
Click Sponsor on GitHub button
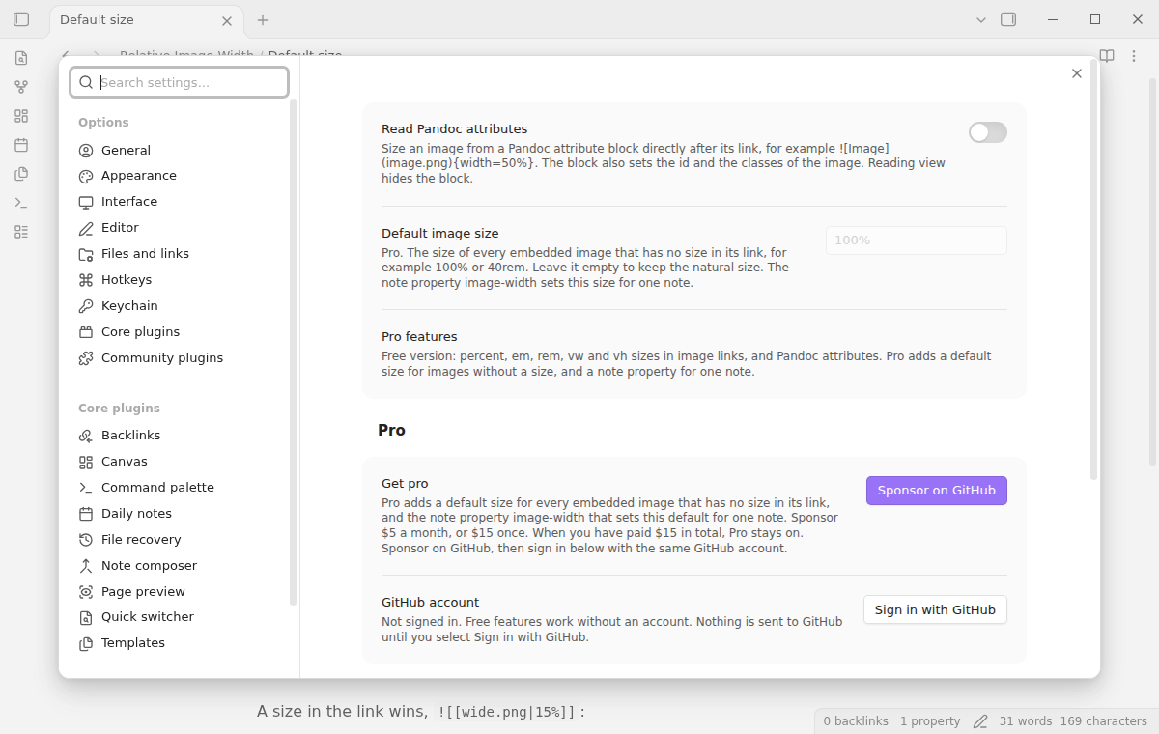(x=937, y=491)
